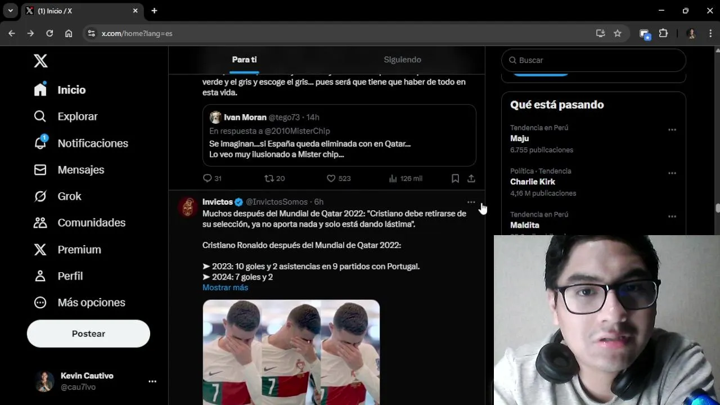The width and height of the screenshot is (720, 405).
Task: Open @InvictosSomos handle link
Action: (277, 202)
